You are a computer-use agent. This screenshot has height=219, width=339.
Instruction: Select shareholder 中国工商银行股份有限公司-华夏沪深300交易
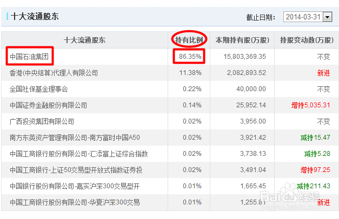75,202
